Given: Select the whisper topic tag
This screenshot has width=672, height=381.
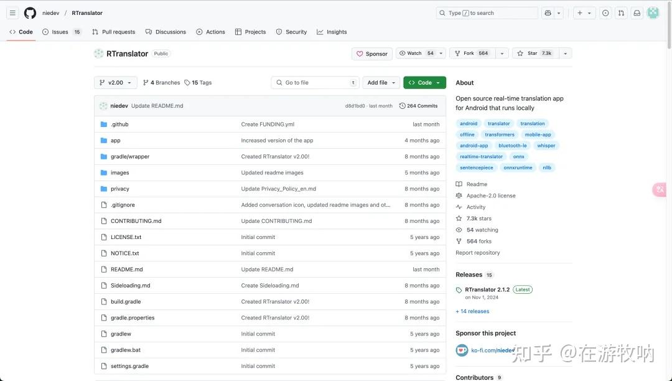Looking at the screenshot, I should tap(546, 146).
